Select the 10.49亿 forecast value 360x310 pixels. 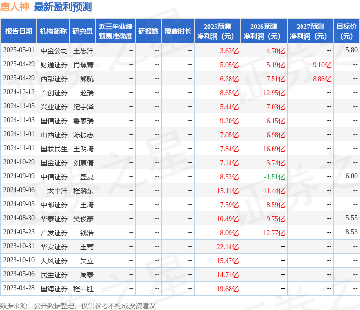[x=228, y=219]
